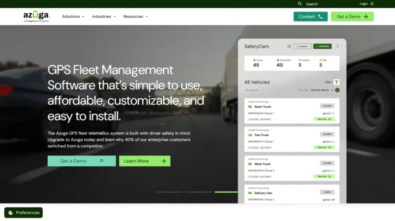Image resolution: width=395 pixels, height=221 pixels.
Task: Click the Learn More button
Action: (x=145, y=161)
